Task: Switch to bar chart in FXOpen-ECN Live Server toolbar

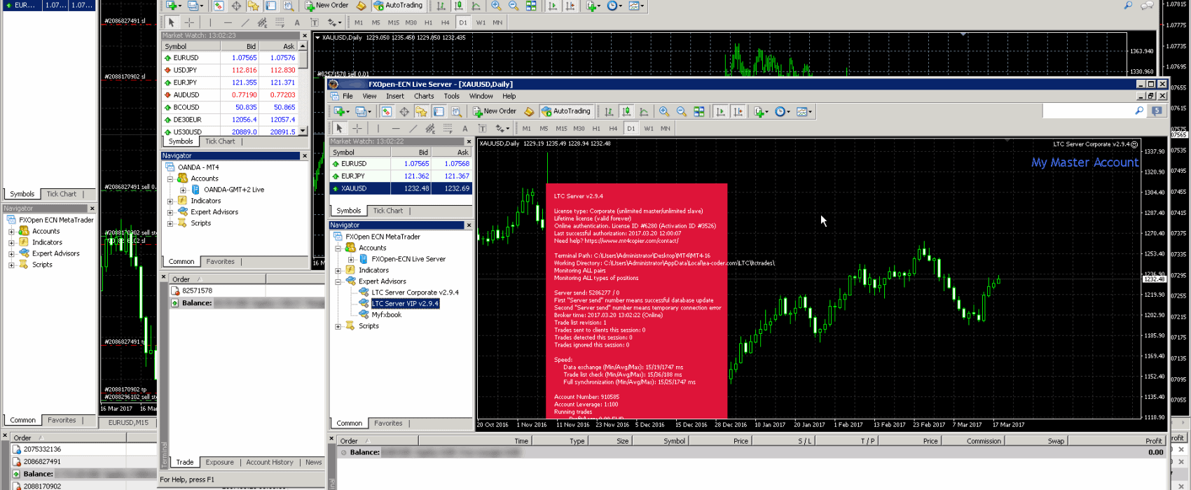Action: [610, 111]
